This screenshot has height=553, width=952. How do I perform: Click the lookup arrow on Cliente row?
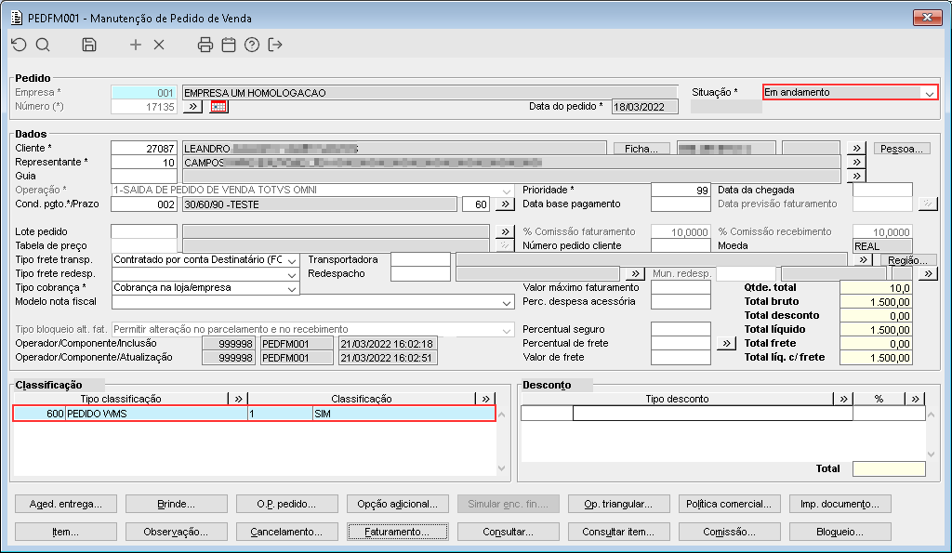856,148
